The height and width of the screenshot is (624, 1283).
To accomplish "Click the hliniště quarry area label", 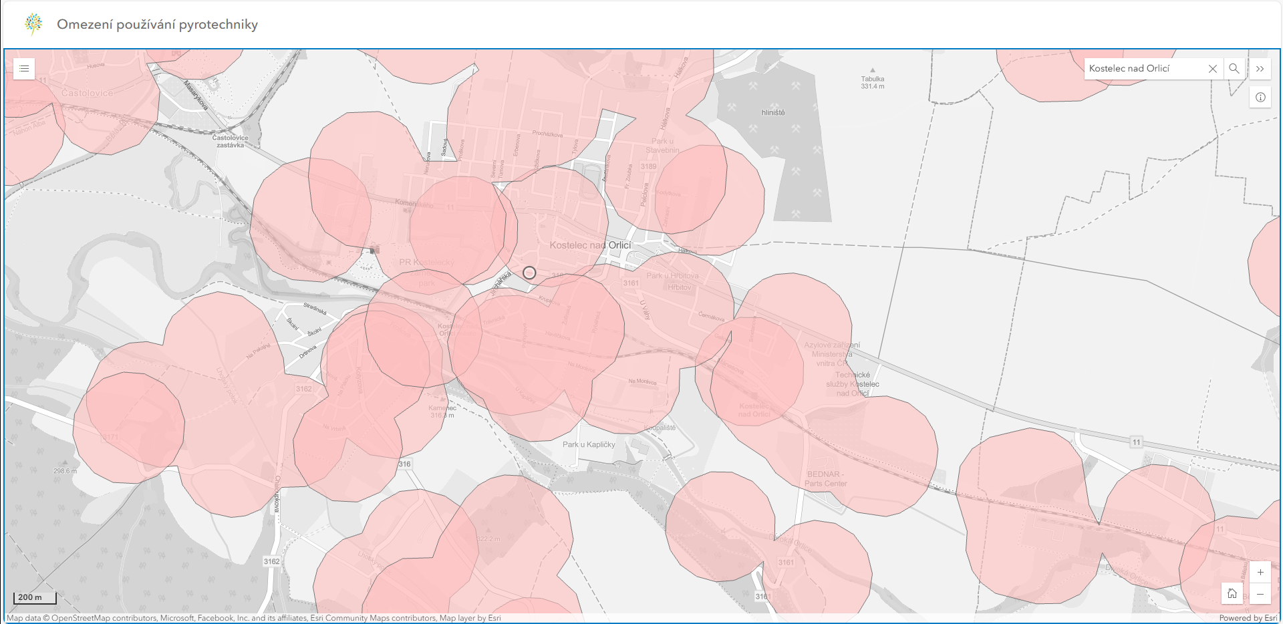I will click(773, 112).
